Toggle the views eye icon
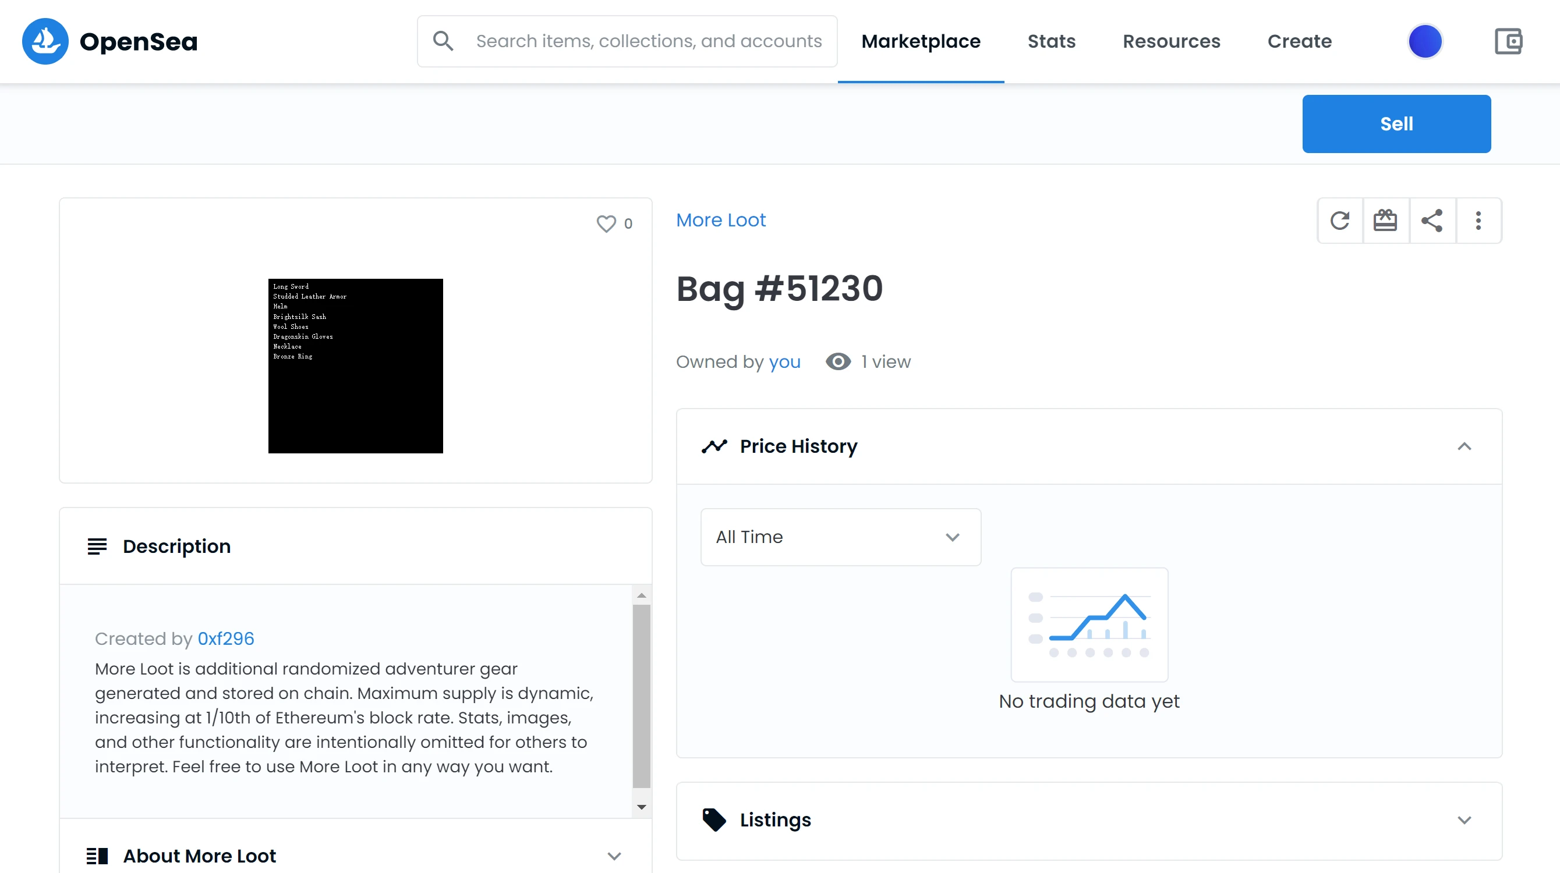 click(x=839, y=362)
